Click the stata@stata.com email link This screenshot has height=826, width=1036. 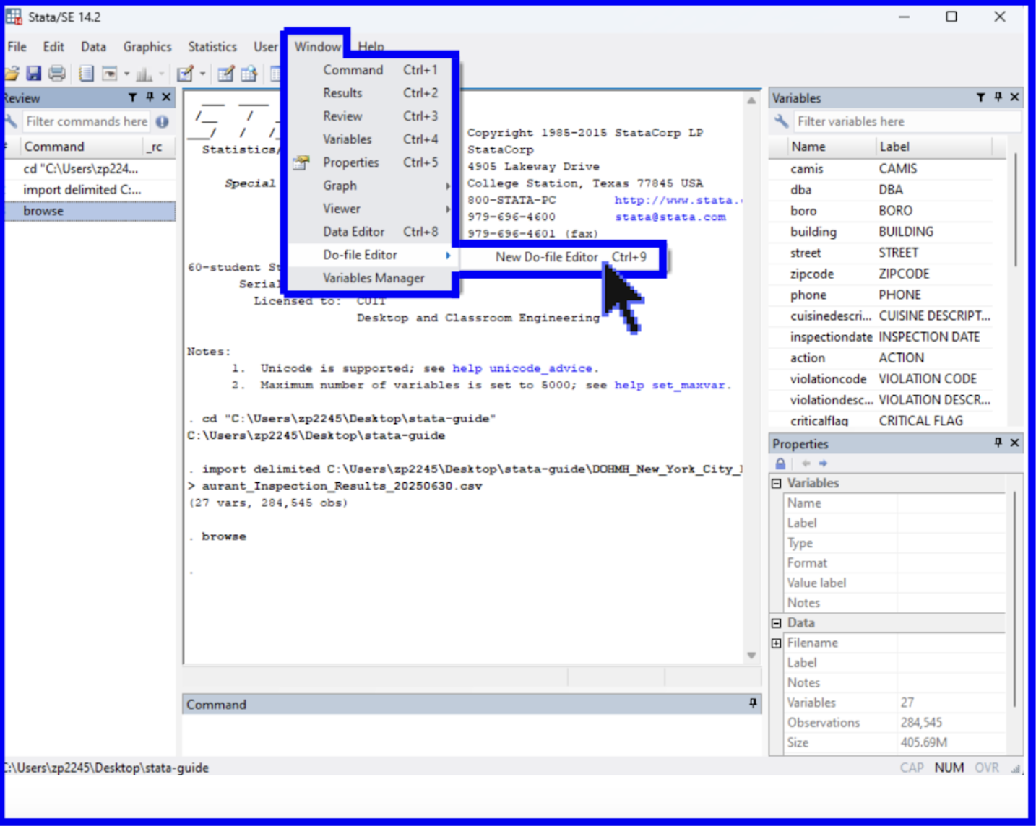click(x=670, y=217)
